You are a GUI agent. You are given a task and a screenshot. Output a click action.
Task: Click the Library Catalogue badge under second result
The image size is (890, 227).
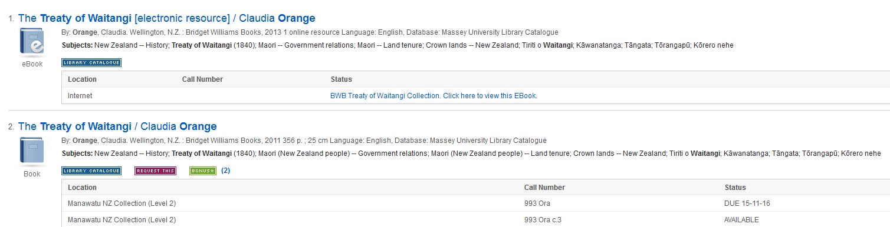point(91,171)
